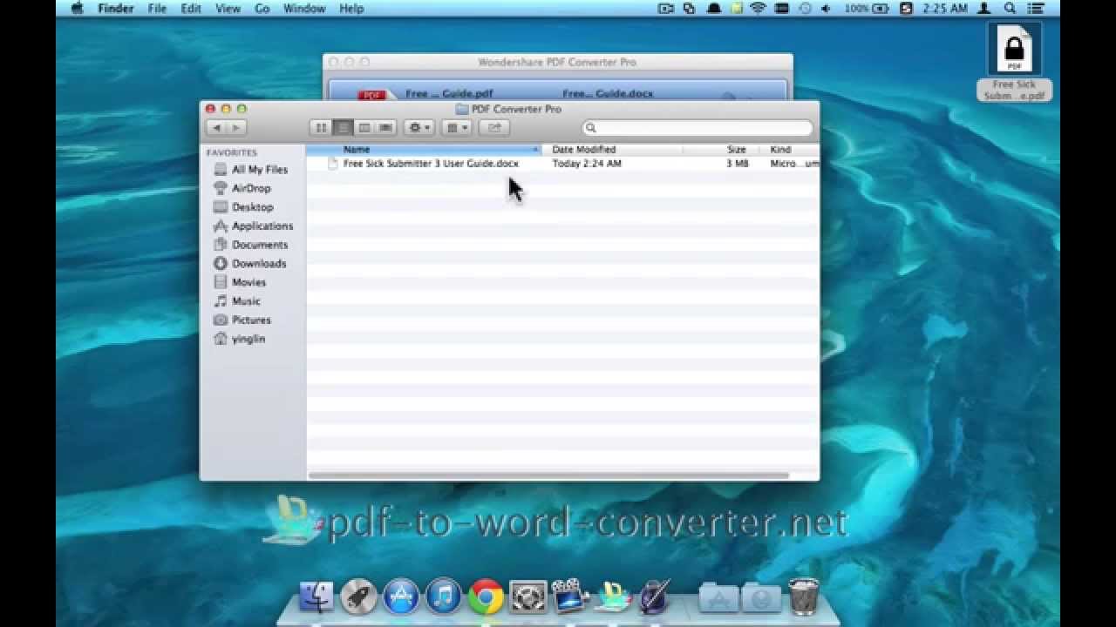This screenshot has height=627, width=1116.
Task: Open the movie camera app in Dock
Action: click(x=570, y=597)
